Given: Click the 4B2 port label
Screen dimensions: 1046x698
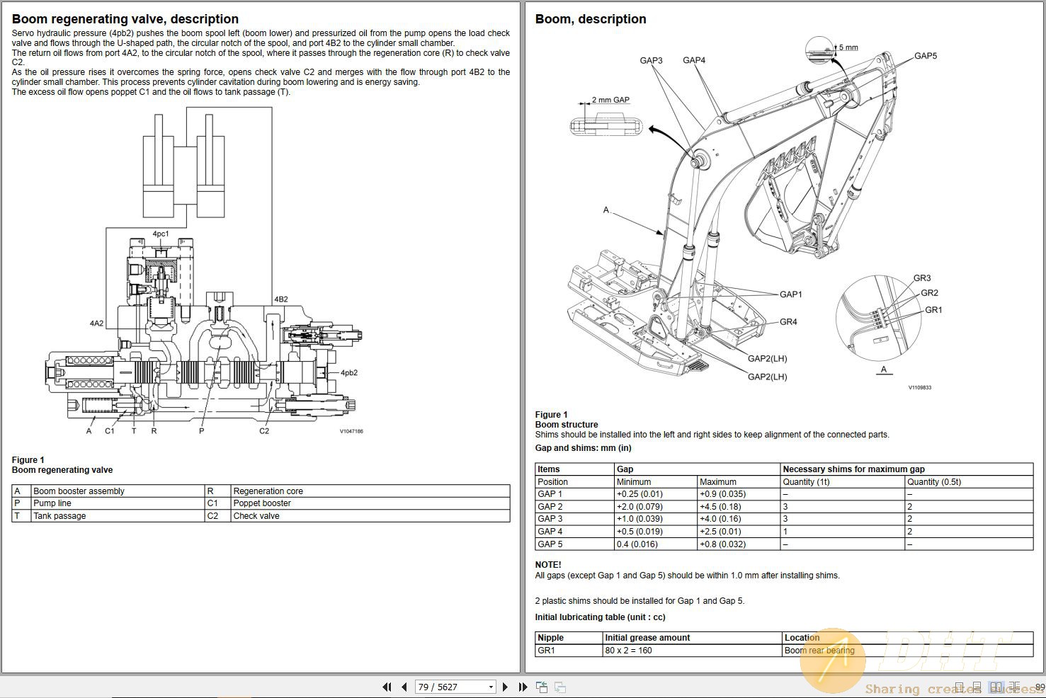Looking at the screenshot, I should tap(281, 299).
